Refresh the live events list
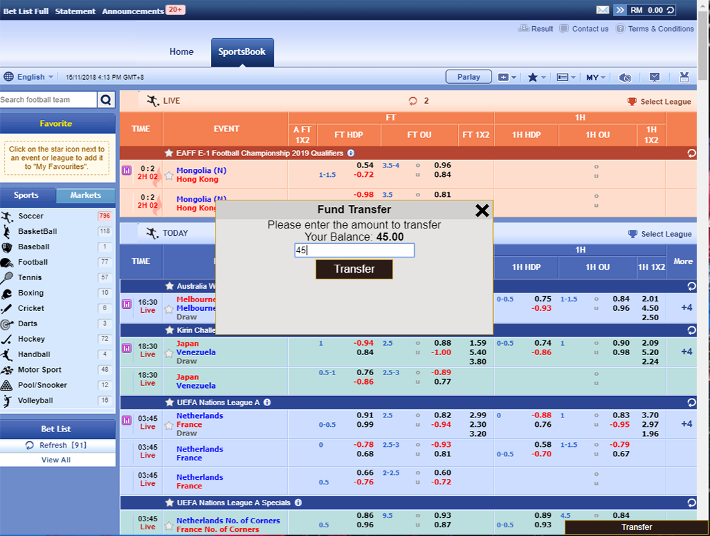The width and height of the screenshot is (710, 536). click(x=413, y=101)
